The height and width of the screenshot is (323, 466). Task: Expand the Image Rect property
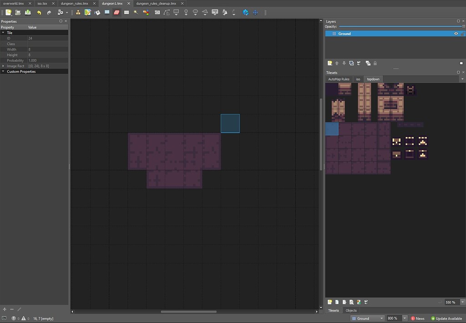tap(3, 66)
